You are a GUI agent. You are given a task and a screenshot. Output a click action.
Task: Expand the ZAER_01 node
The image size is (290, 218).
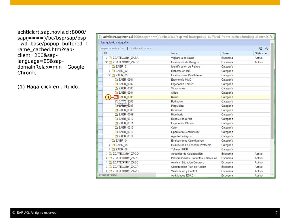[x=110, y=66]
